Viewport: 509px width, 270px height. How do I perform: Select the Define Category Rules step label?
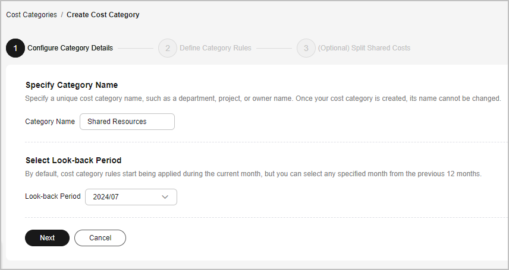(x=215, y=48)
